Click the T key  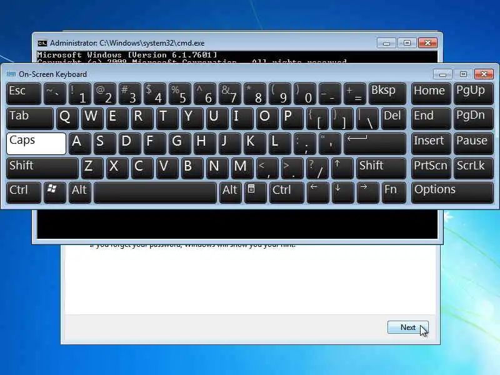167,118
